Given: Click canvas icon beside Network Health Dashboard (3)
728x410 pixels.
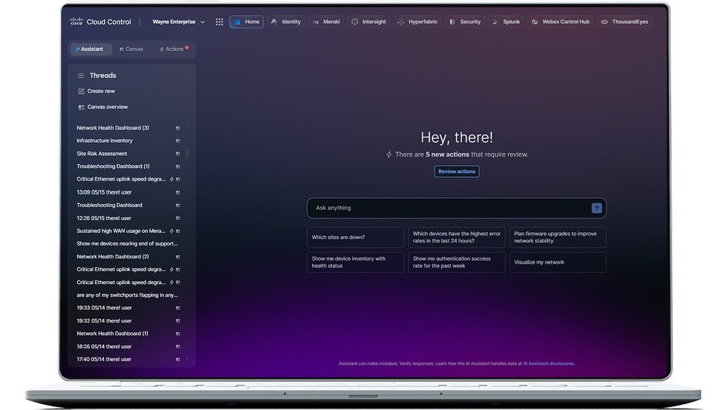Looking at the screenshot, I should click(x=178, y=127).
